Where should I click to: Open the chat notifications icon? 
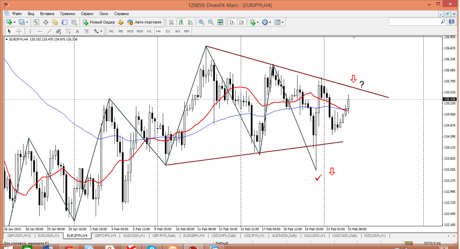[452, 22]
